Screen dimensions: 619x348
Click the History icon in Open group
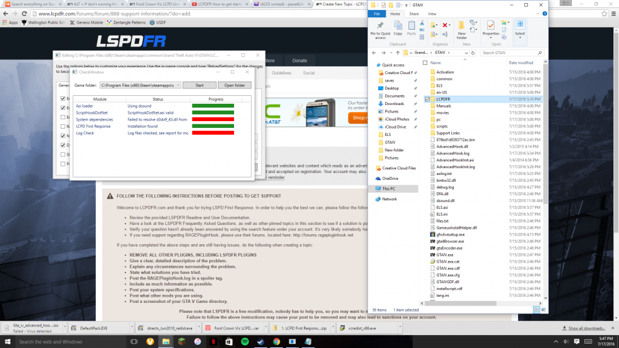tap(504, 37)
